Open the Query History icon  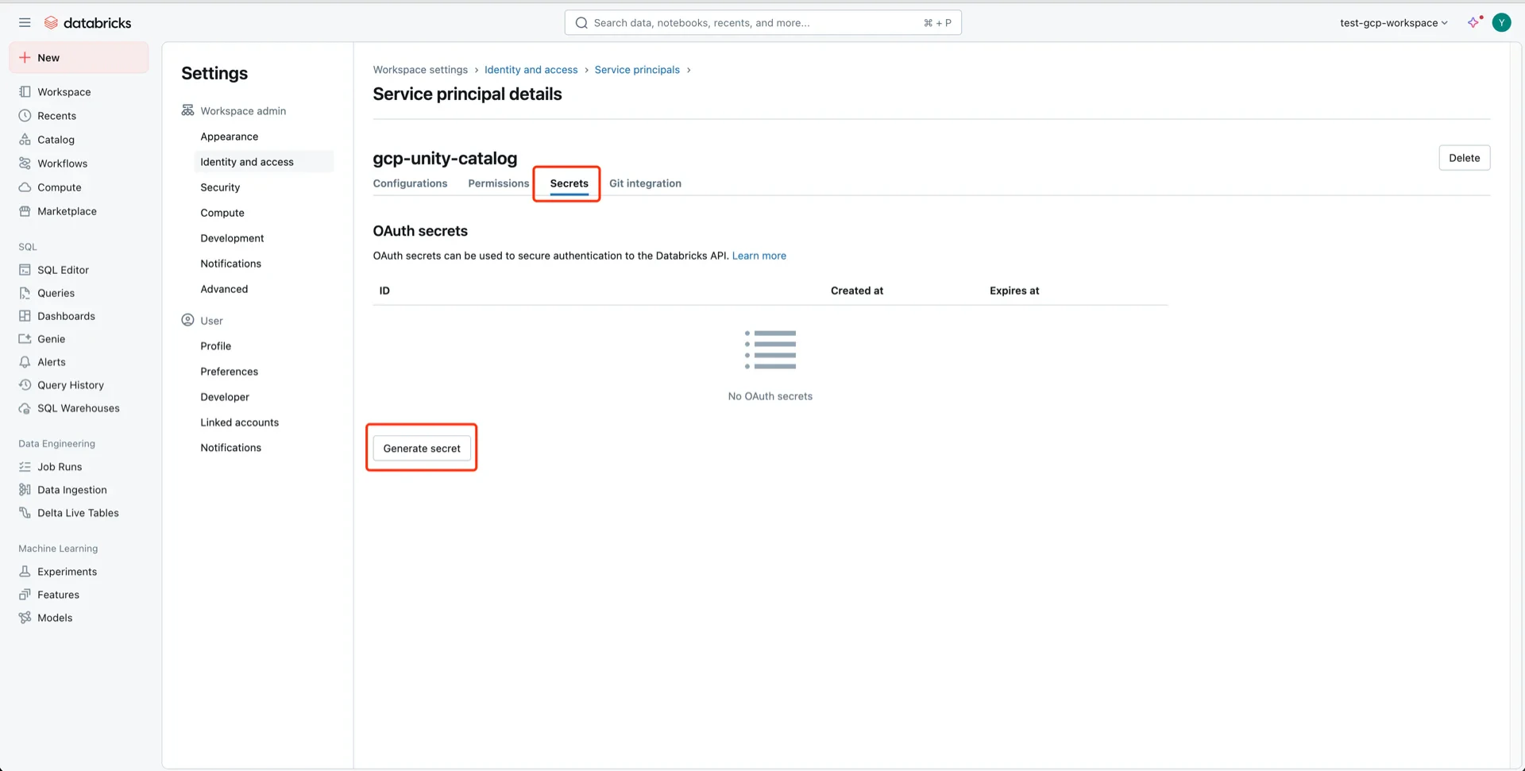coord(25,385)
